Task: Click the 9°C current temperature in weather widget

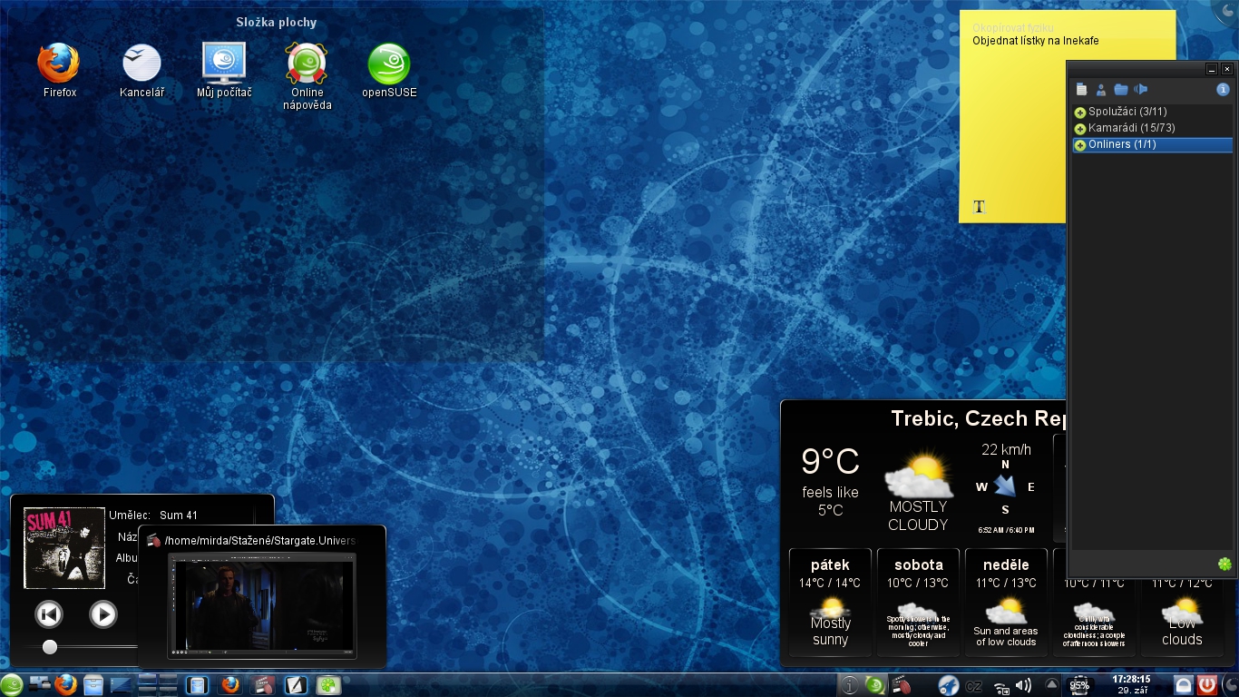Action: tap(830, 461)
